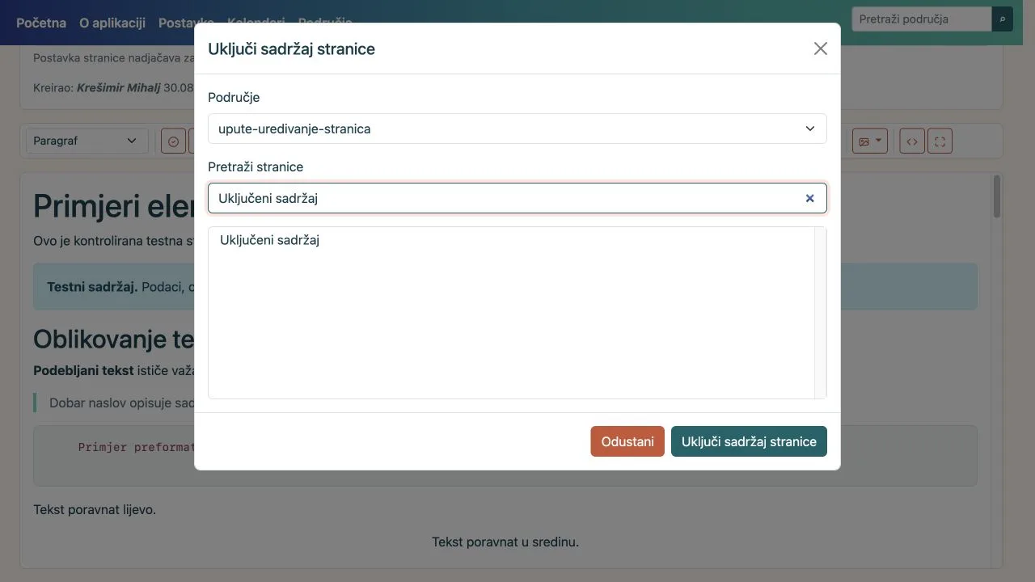
Task: Open Početna in the navigation bar
Action: [x=41, y=23]
